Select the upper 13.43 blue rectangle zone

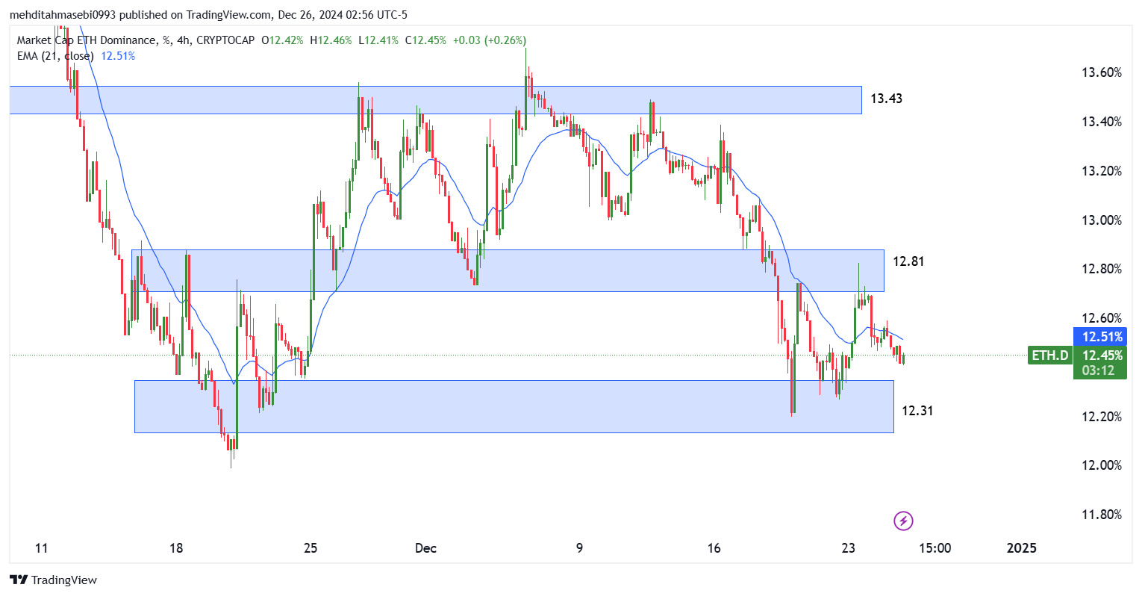pyautogui.click(x=436, y=100)
